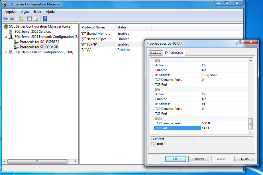Click the Forward arrow toolbar icon
The height and width of the screenshot is (175, 263).
tap(12, 18)
